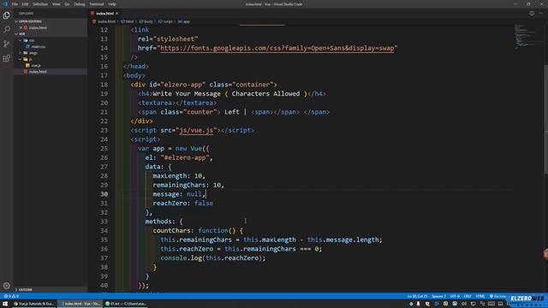Open the Go menu

click(x=67, y=4)
